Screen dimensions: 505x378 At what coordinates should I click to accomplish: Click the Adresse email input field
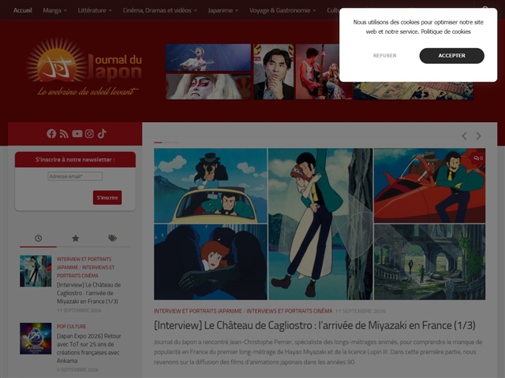click(75, 176)
